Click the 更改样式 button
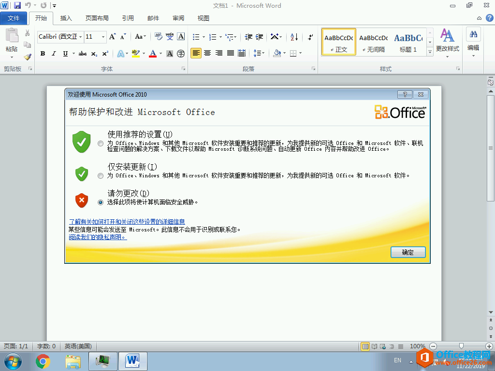Viewport: 495px width, 371px height. [x=447, y=43]
